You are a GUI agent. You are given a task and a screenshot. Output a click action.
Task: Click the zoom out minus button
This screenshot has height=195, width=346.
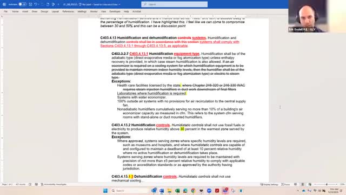pyautogui.click(x=315, y=184)
